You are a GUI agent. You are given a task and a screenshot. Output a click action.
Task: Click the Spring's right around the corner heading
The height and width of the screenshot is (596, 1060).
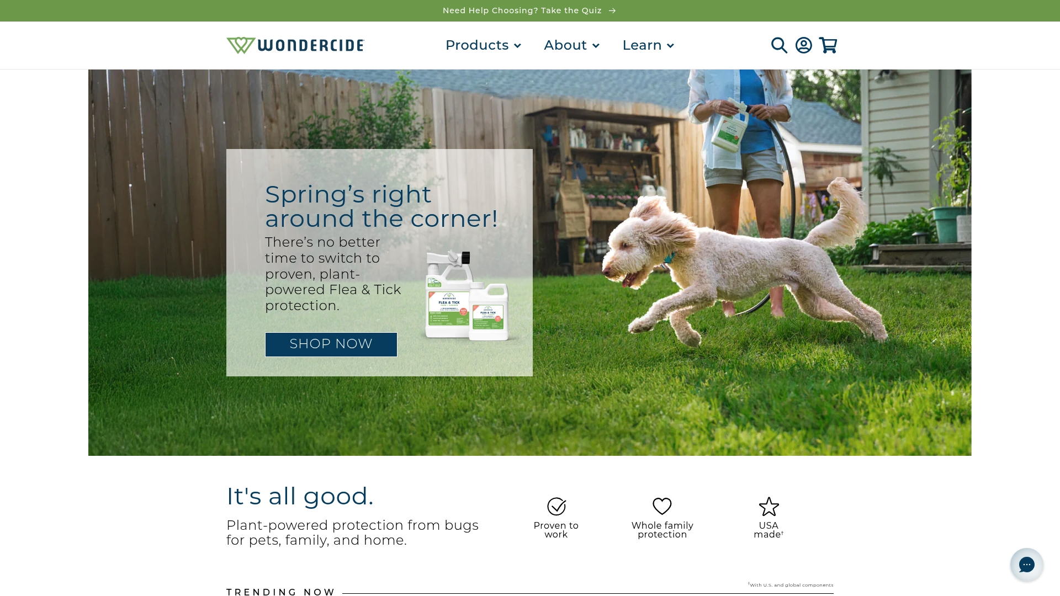pyautogui.click(x=381, y=206)
